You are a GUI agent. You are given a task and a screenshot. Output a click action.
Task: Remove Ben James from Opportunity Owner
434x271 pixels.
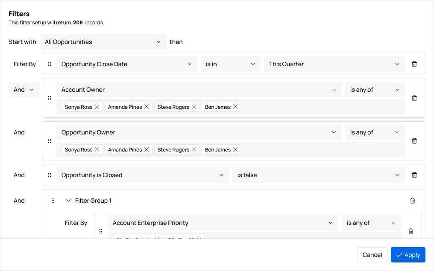click(235, 149)
